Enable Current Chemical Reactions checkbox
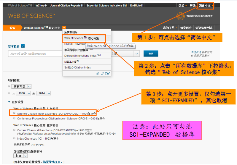237x165 pixels. tap(14, 130)
